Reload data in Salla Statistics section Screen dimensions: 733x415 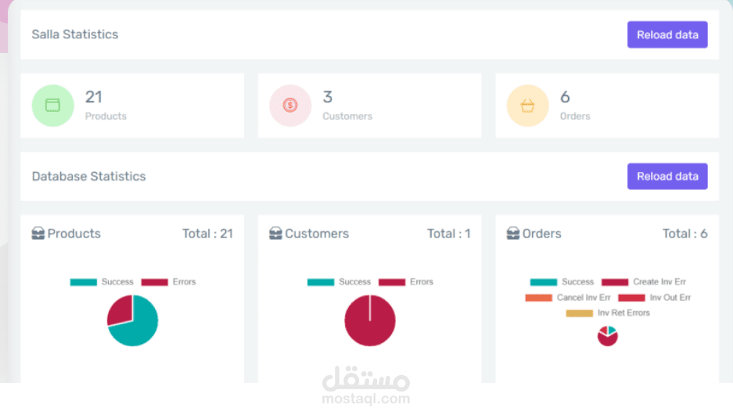[x=667, y=34]
